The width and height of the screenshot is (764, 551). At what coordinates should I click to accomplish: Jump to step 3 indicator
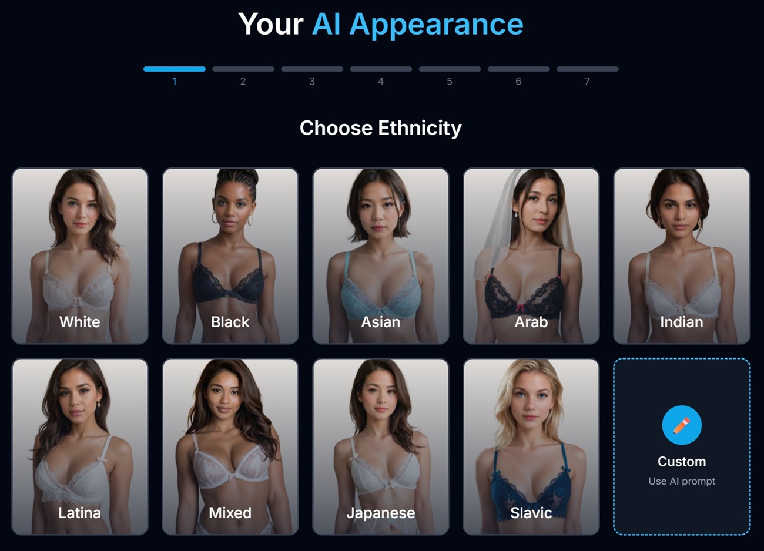[312, 75]
